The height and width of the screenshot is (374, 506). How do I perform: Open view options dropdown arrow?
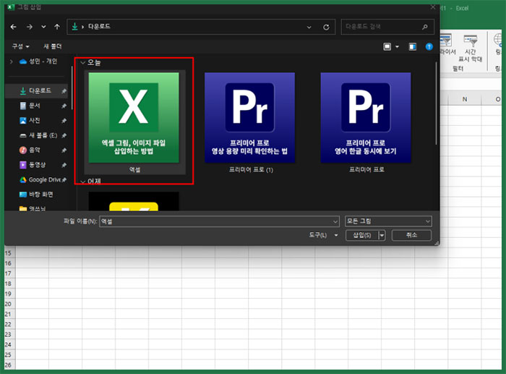point(398,47)
